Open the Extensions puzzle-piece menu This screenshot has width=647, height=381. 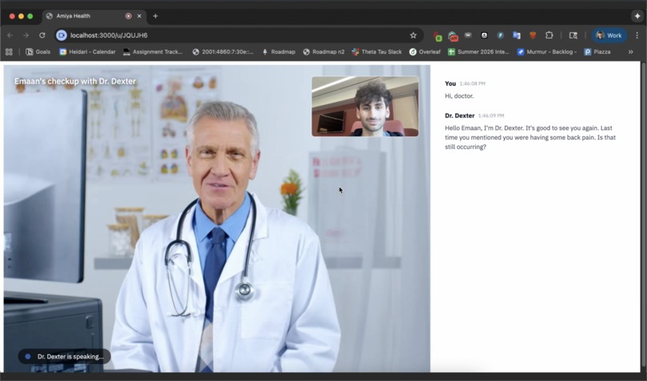(549, 35)
